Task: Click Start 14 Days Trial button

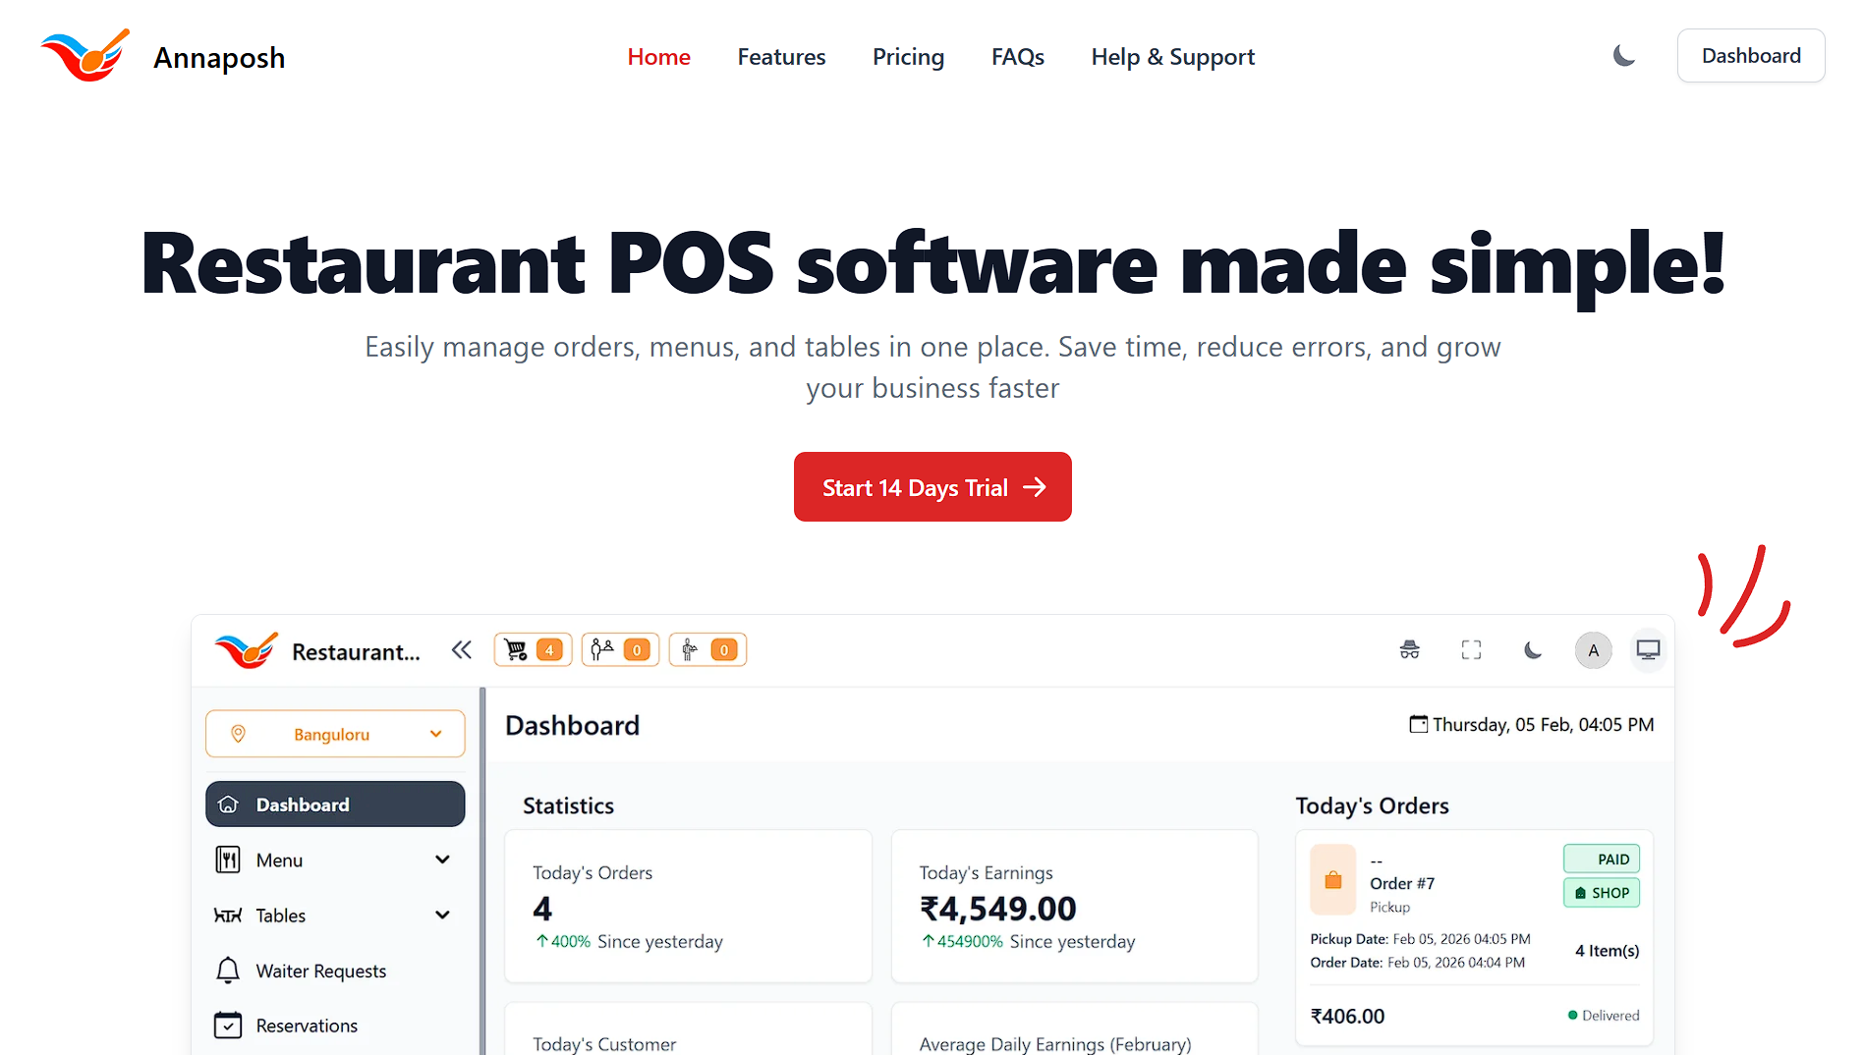Action: [932, 486]
